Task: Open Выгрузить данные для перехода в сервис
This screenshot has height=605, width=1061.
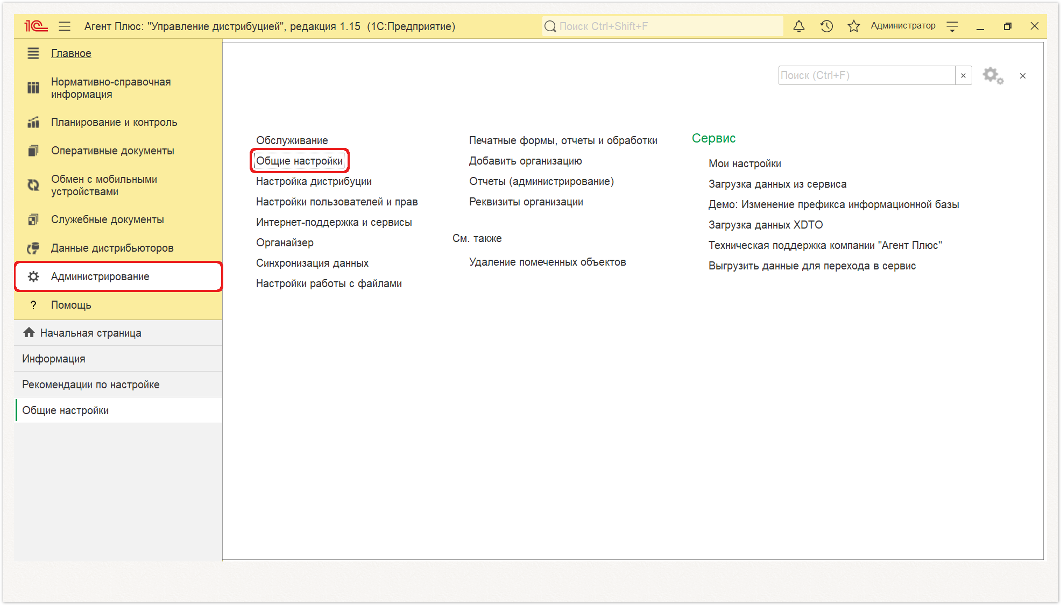Action: [x=812, y=266]
